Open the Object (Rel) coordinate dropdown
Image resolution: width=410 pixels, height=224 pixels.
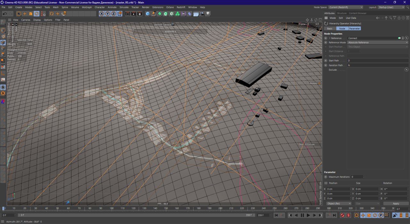(339, 204)
